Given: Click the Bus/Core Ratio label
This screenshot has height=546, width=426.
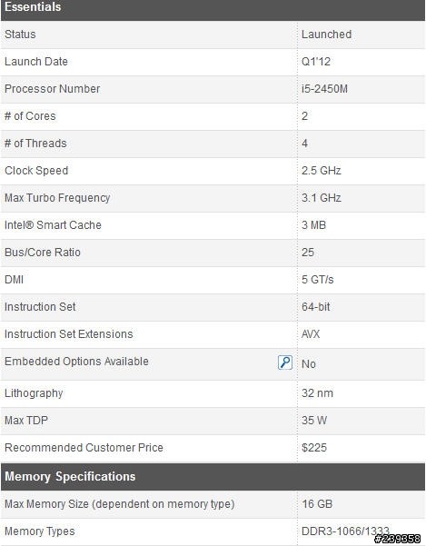Looking at the screenshot, I should point(43,253).
